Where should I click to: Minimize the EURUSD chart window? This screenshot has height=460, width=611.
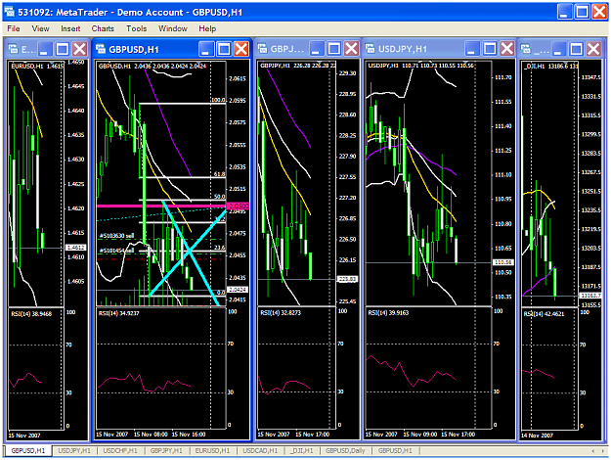(x=45, y=49)
